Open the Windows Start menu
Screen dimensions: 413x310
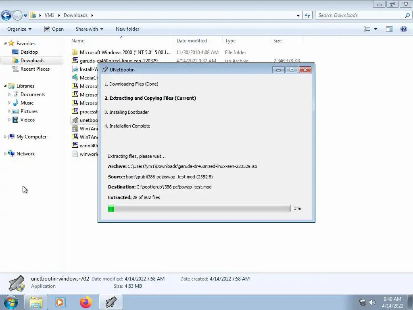[11, 302]
